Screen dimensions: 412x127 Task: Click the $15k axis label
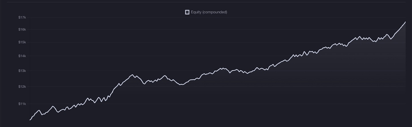pyautogui.click(x=22, y=42)
